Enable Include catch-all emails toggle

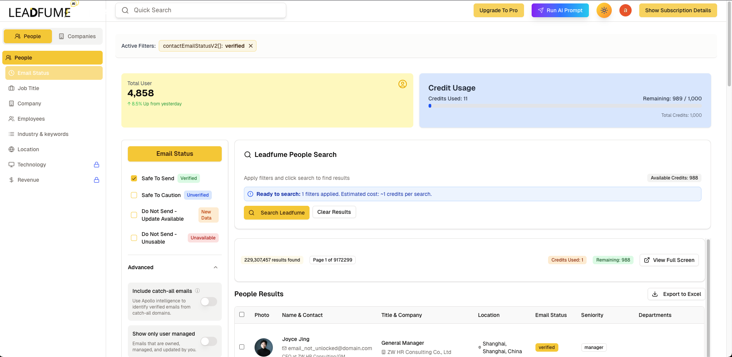click(x=209, y=302)
